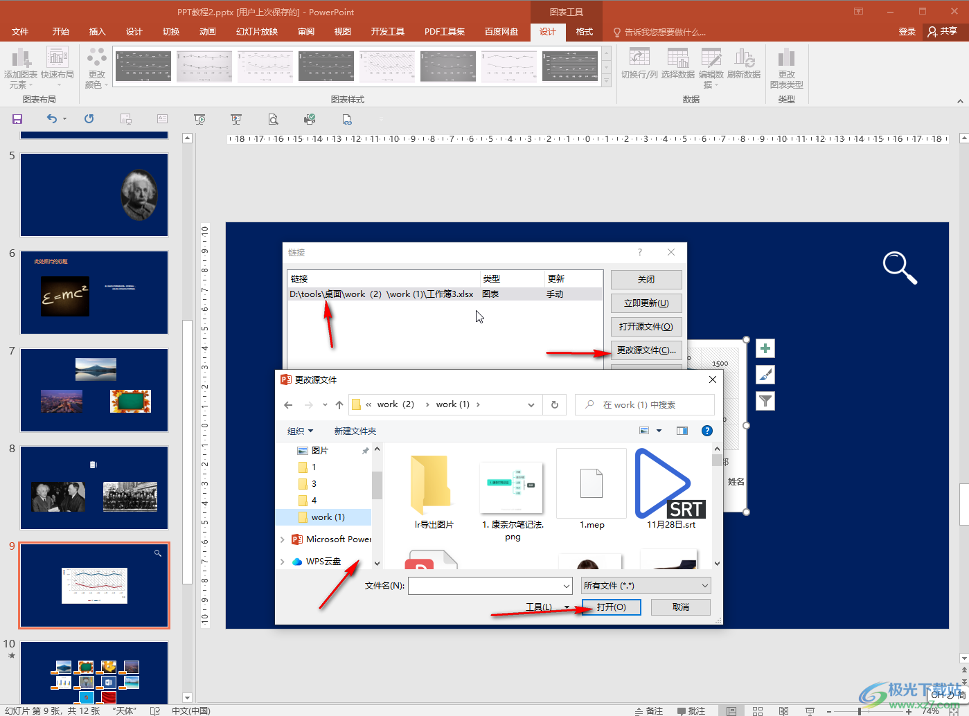Click the 打开源文件(O) button
Viewport: 969px width, 716px height.
pos(646,327)
